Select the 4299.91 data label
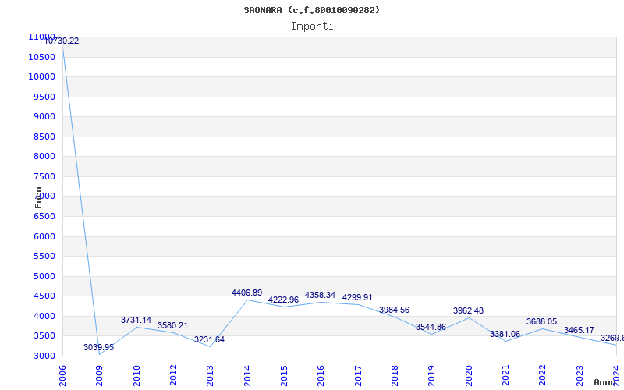This screenshot has height=390, width=624. [357, 298]
